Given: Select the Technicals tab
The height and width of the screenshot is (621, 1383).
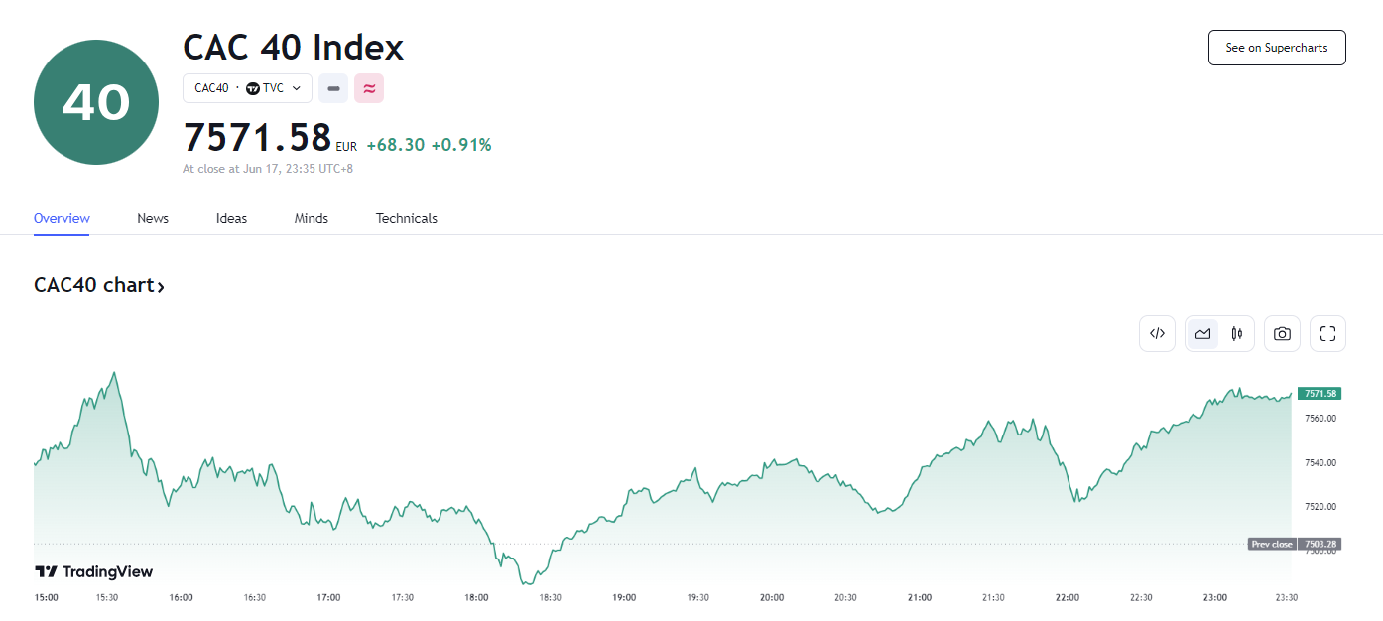Looking at the screenshot, I should pos(406,218).
